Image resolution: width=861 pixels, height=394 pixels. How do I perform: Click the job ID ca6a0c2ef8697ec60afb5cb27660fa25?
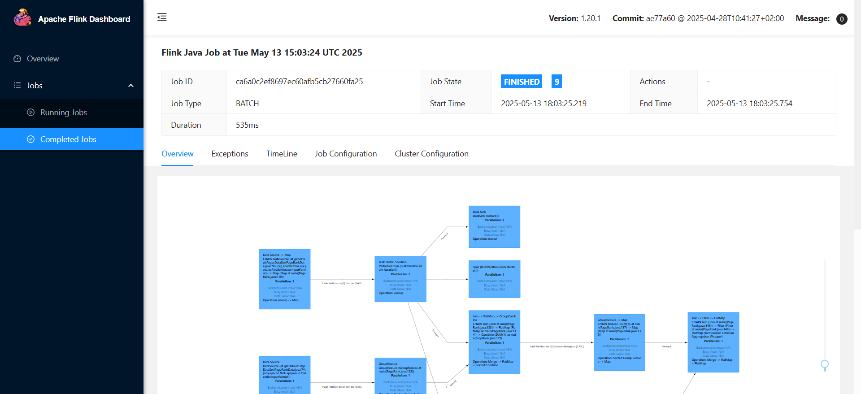299,82
